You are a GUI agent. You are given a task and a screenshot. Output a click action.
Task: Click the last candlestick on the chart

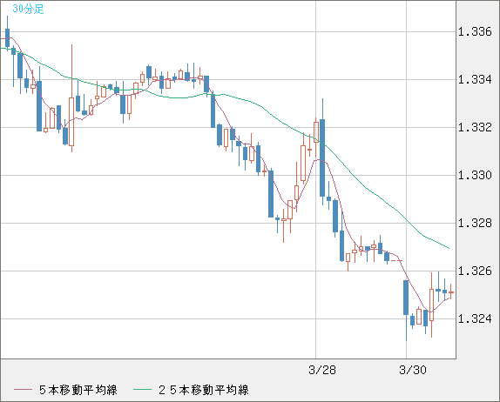coord(451,291)
